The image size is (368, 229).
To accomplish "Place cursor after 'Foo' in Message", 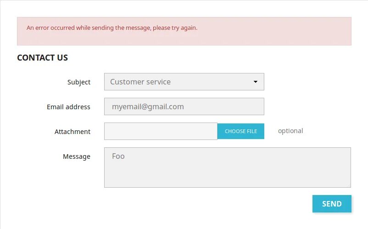I will point(125,156).
